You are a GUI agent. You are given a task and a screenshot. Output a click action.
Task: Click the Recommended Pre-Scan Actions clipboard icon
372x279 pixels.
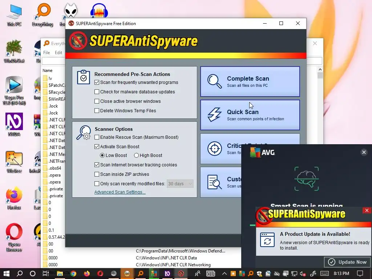pyautogui.click(x=84, y=77)
